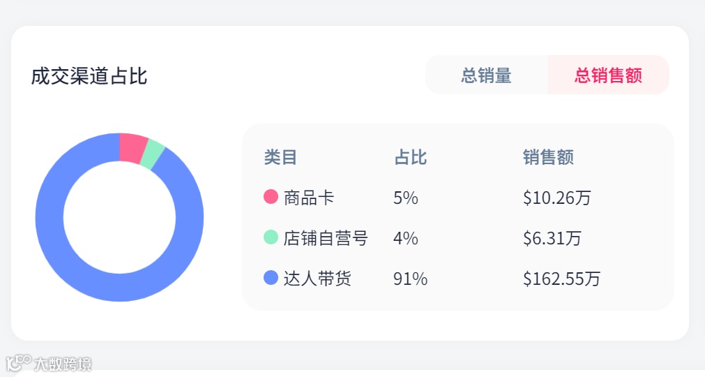This screenshot has height=377, width=705.
Task: Click the blue 达人带货 legend dot
Action: (271, 279)
